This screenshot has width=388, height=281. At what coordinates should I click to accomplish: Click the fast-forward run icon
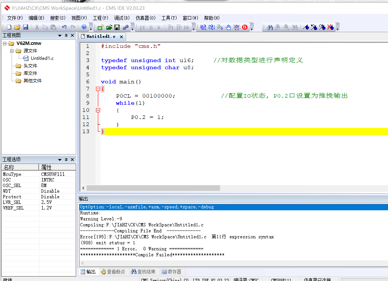click(x=187, y=27)
